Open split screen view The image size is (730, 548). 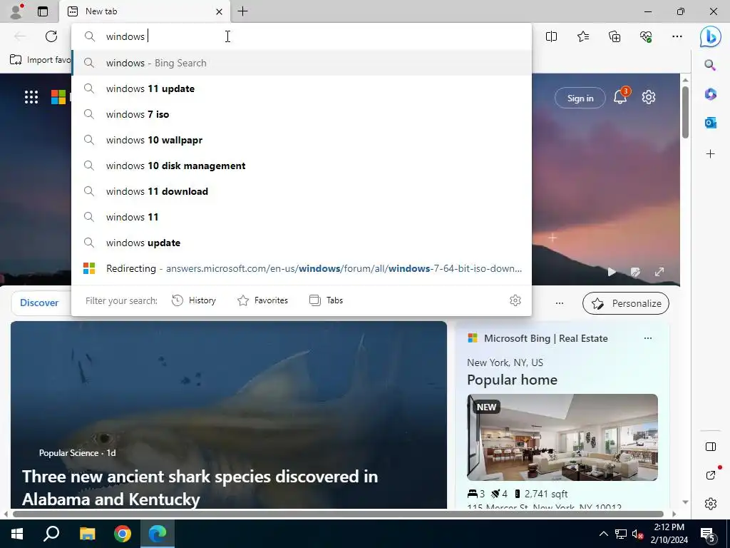click(x=551, y=36)
